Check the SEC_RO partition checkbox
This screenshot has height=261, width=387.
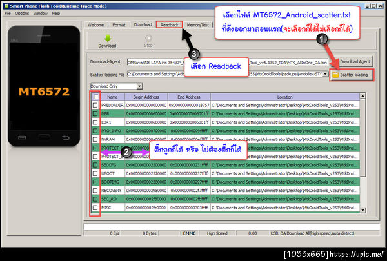[95, 199]
